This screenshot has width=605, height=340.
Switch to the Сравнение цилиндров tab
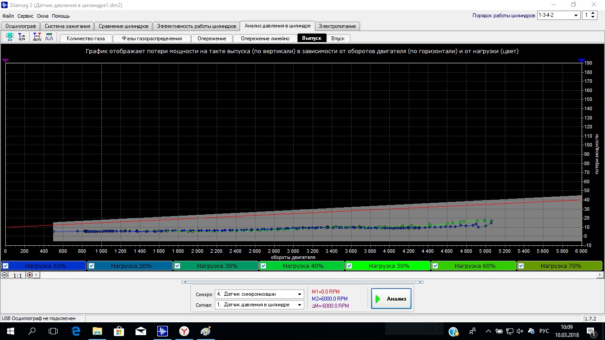click(x=124, y=26)
